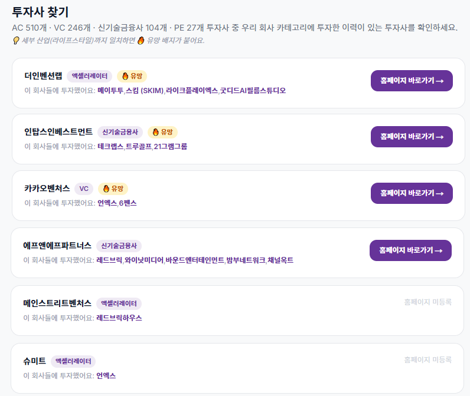
Task: Open 테크랩스 company link
Action: coord(110,147)
